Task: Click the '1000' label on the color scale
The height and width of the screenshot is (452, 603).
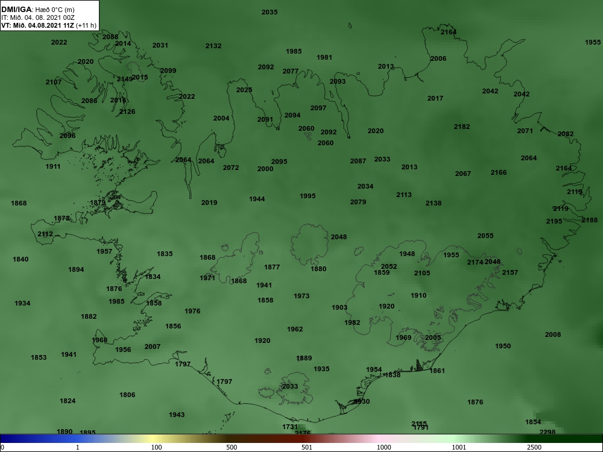Action: 384,447
